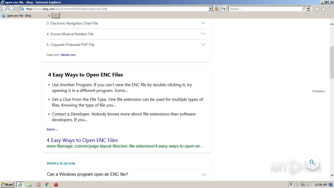334x188 pixels.
Task: Open Windows Explorer folder taskbar icon
Action: pyautogui.click(x=29, y=185)
